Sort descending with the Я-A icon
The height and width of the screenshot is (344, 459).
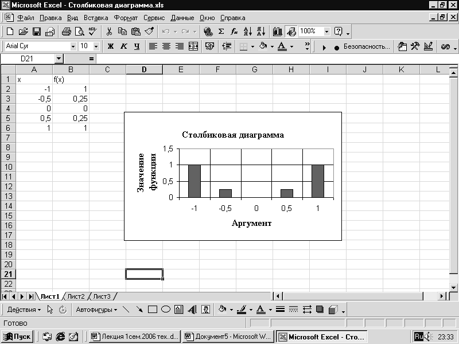click(261, 32)
